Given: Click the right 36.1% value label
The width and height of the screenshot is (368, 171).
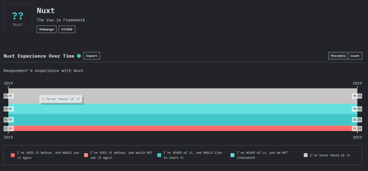Looking at the screenshot, I should pyautogui.click(x=357, y=96).
